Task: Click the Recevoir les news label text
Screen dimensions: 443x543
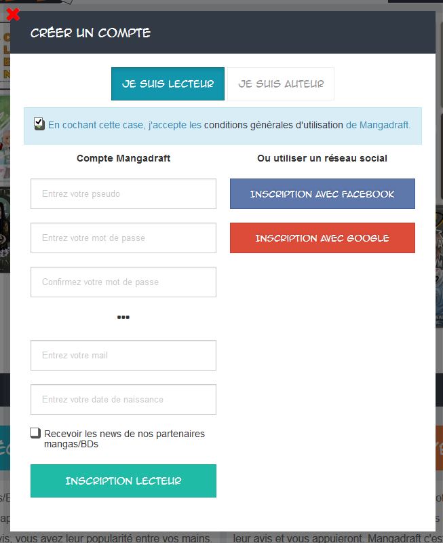Action: click(124, 438)
